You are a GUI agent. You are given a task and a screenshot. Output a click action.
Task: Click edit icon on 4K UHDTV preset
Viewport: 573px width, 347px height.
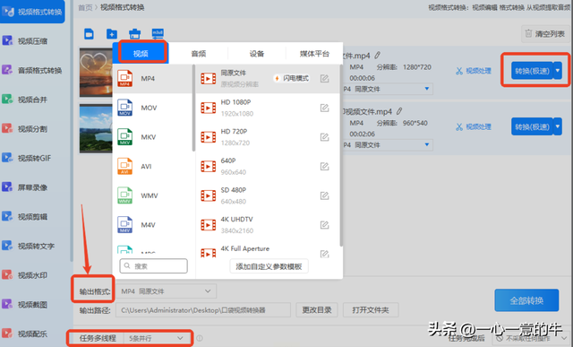coord(324,225)
